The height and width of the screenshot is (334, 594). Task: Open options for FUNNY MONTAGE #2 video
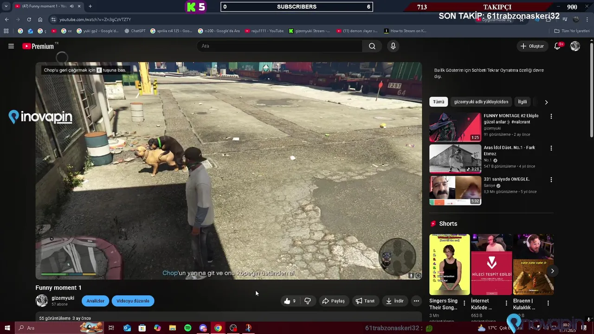click(551, 116)
